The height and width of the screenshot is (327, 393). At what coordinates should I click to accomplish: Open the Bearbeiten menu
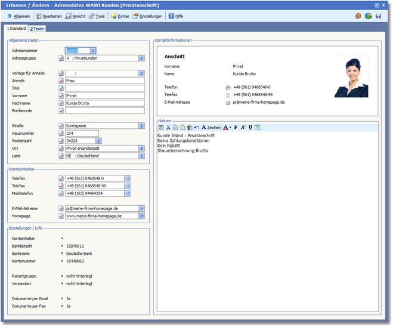pyautogui.click(x=49, y=16)
